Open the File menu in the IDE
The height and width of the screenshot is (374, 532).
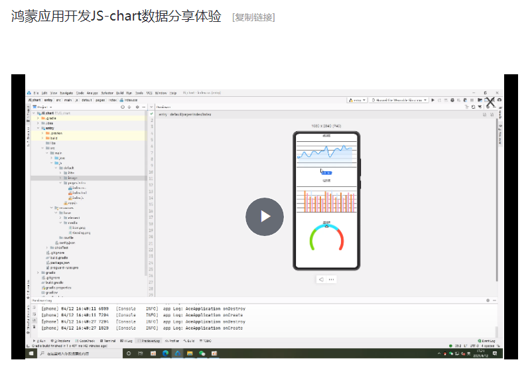click(x=36, y=93)
